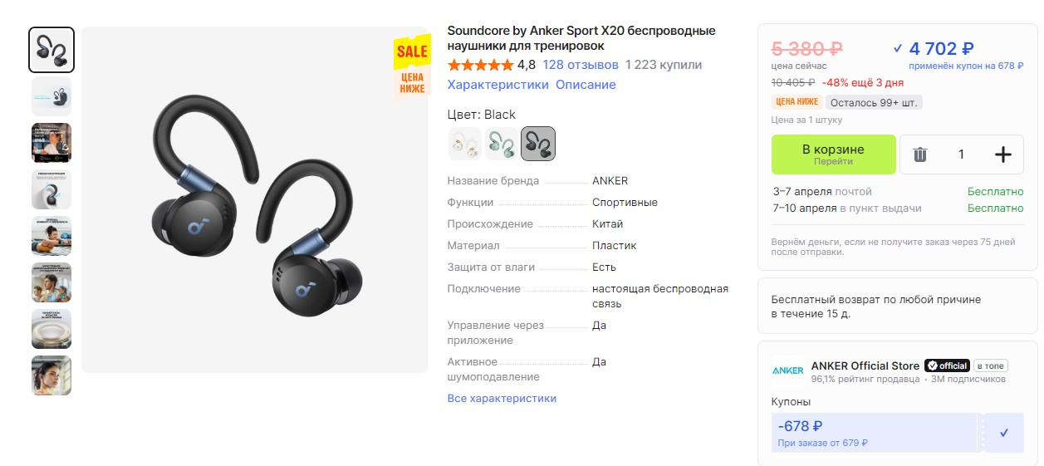Open ANKER Official Store page link

coord(865,365)
